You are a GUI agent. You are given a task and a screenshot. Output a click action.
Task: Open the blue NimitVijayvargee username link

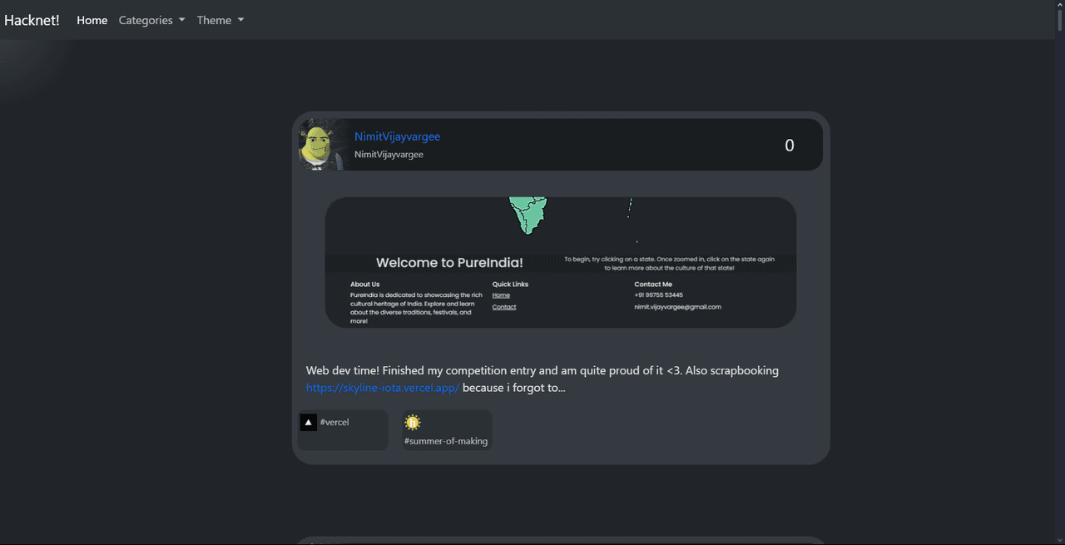(x=397, y=136)
